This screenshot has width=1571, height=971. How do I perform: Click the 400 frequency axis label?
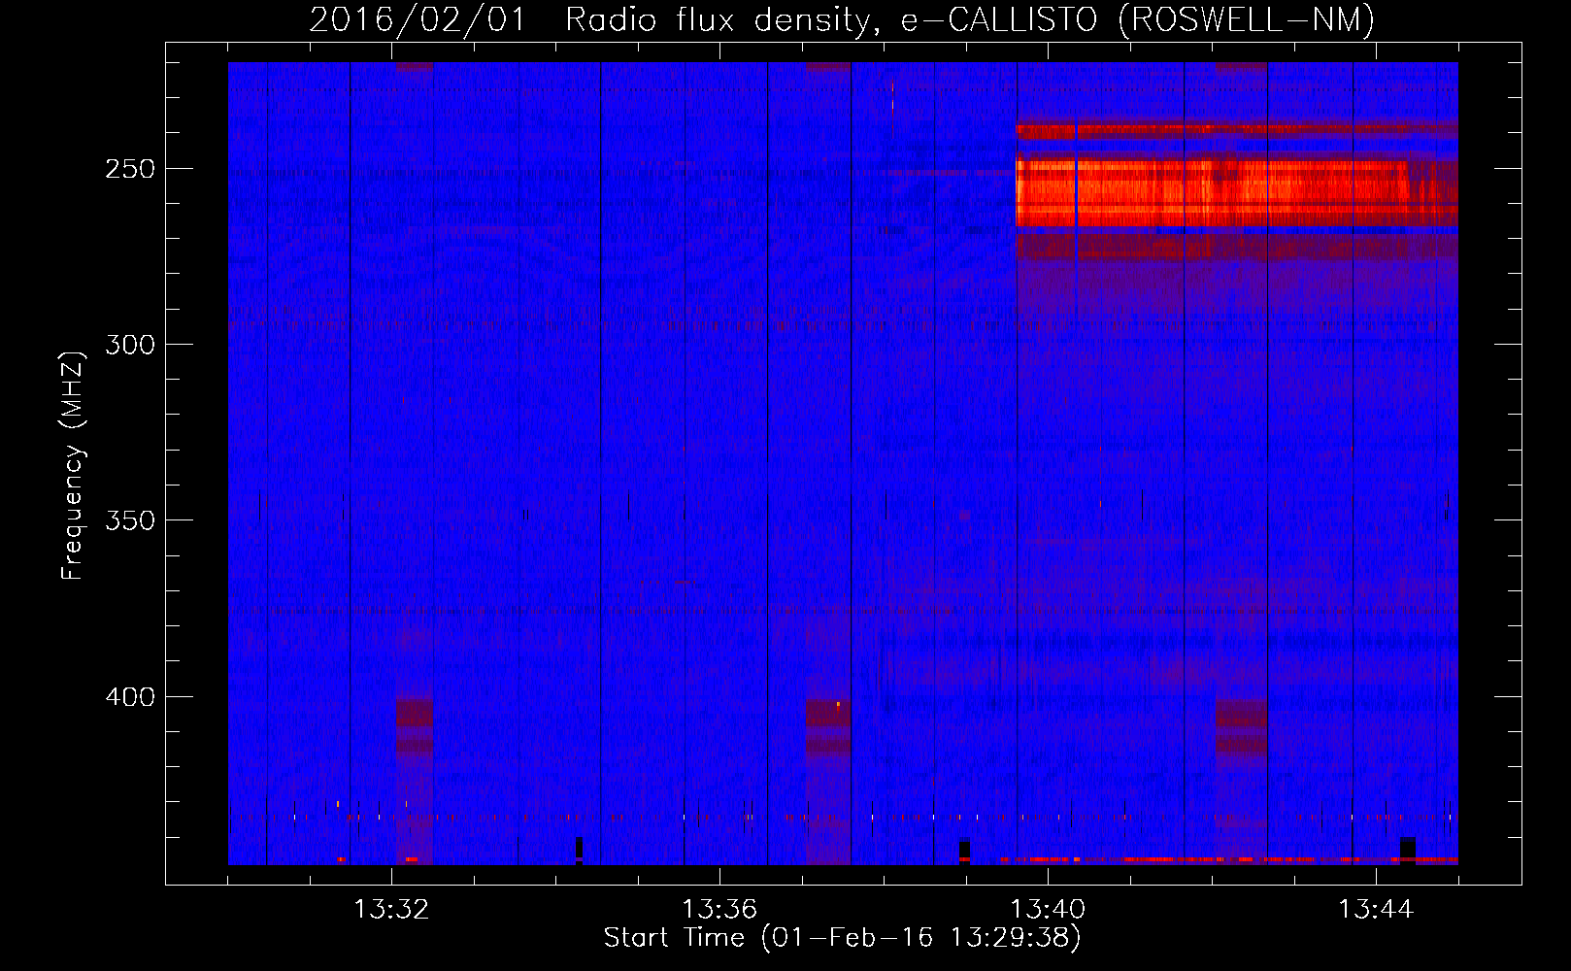click(x=129, y=697)
